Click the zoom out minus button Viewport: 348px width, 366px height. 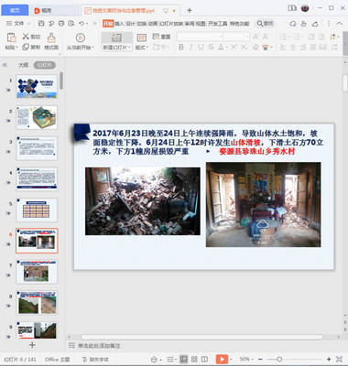(260, 360)
